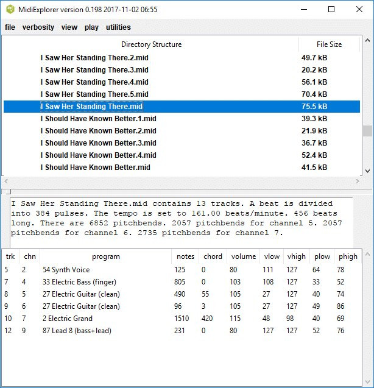This screenshot has height=388, width=374.
Task: Click the program column header
Action: 106,256
